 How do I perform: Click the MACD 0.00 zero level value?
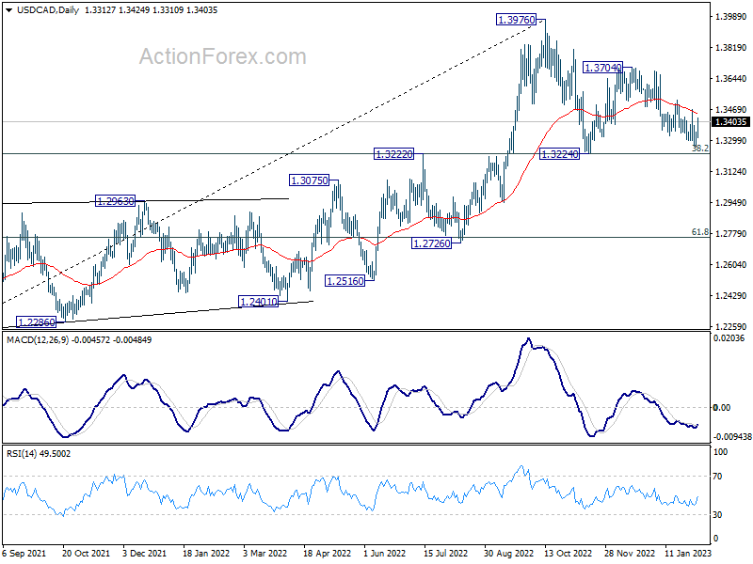[721, 408]
